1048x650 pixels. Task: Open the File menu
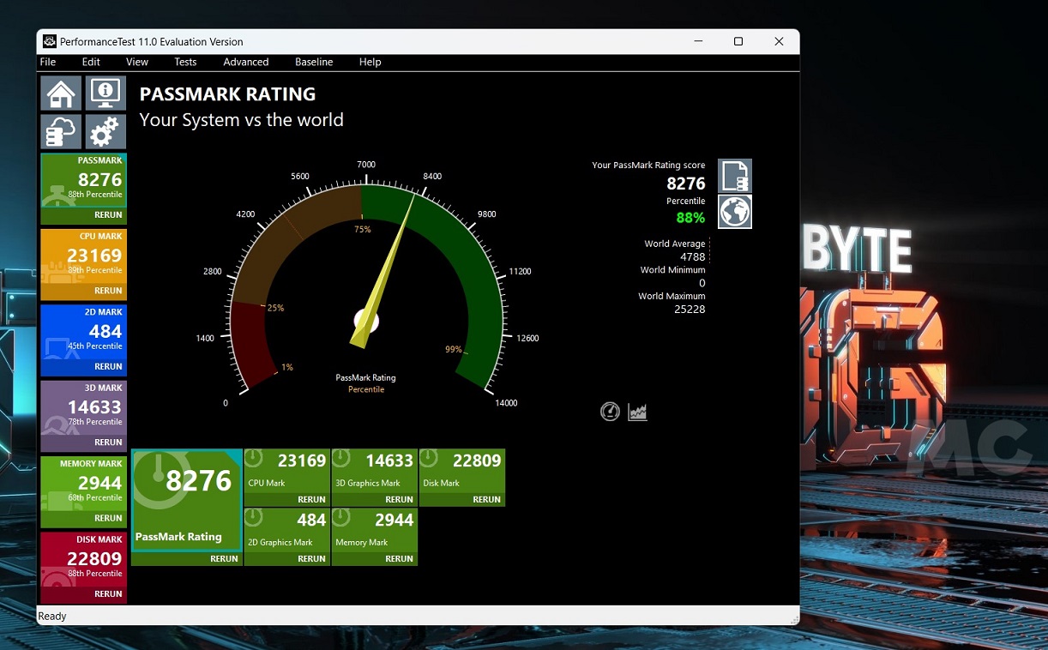click(48, 62)
